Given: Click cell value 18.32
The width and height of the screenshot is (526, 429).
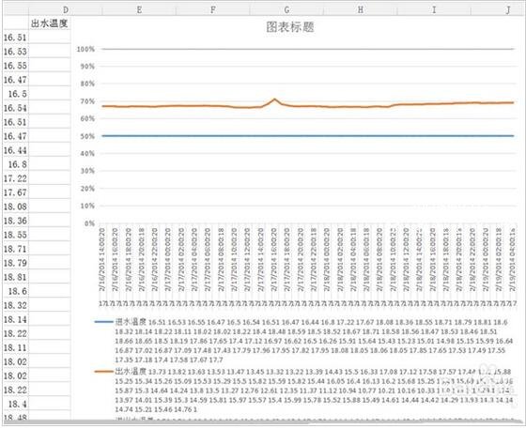Looking at the screenshot, I should click(15, 306).
